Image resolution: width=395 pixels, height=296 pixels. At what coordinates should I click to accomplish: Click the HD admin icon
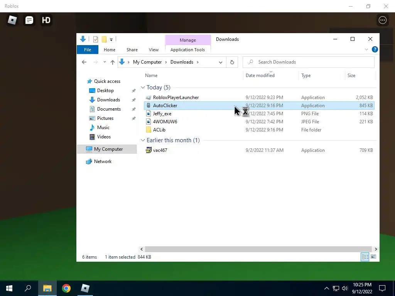pyautogui.click(x=46, y=20)
